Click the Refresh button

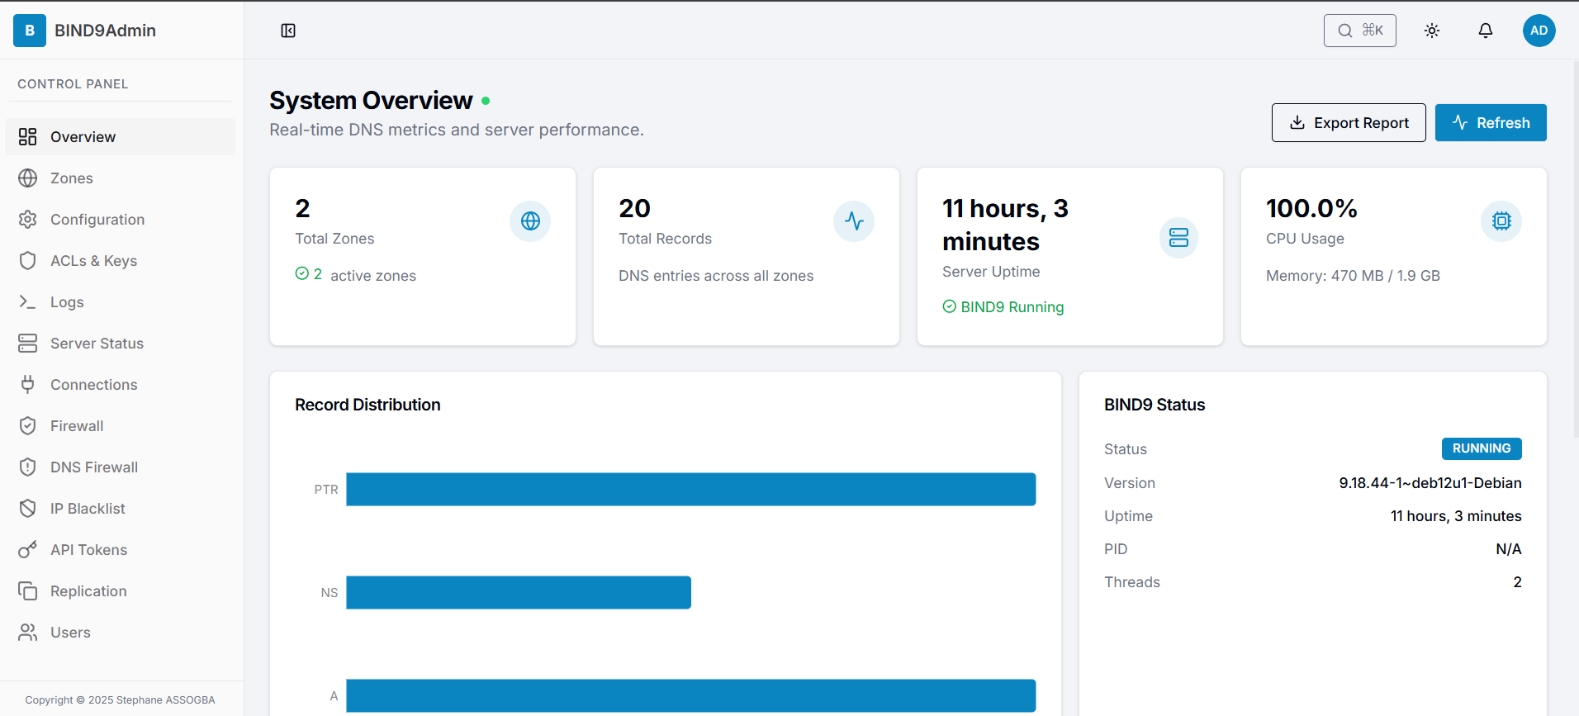point(1491,123)
